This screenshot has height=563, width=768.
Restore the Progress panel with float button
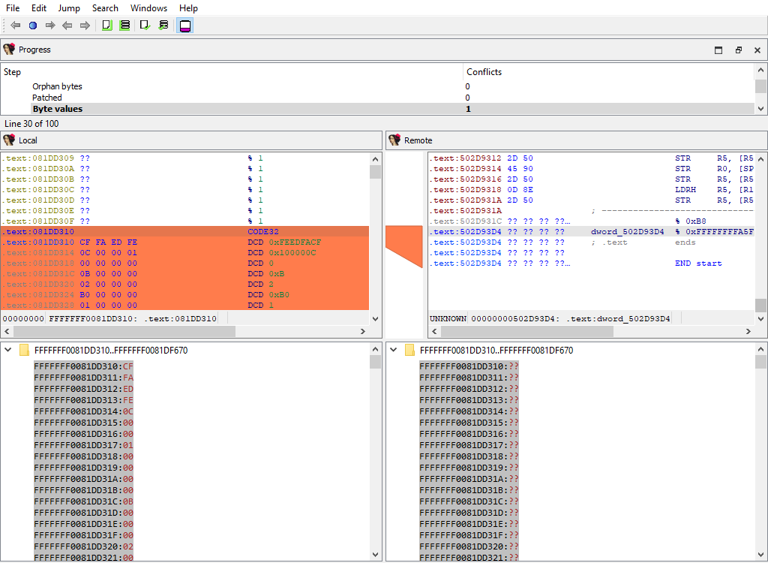click(x=738, y=50)
